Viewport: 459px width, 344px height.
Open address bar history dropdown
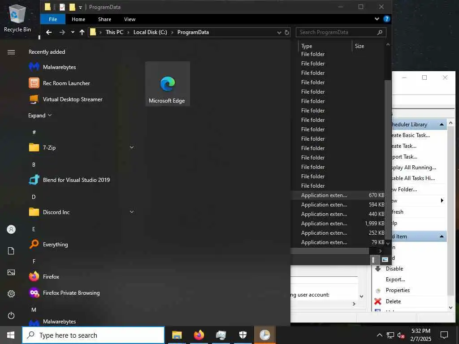click(x=279, y=32)
